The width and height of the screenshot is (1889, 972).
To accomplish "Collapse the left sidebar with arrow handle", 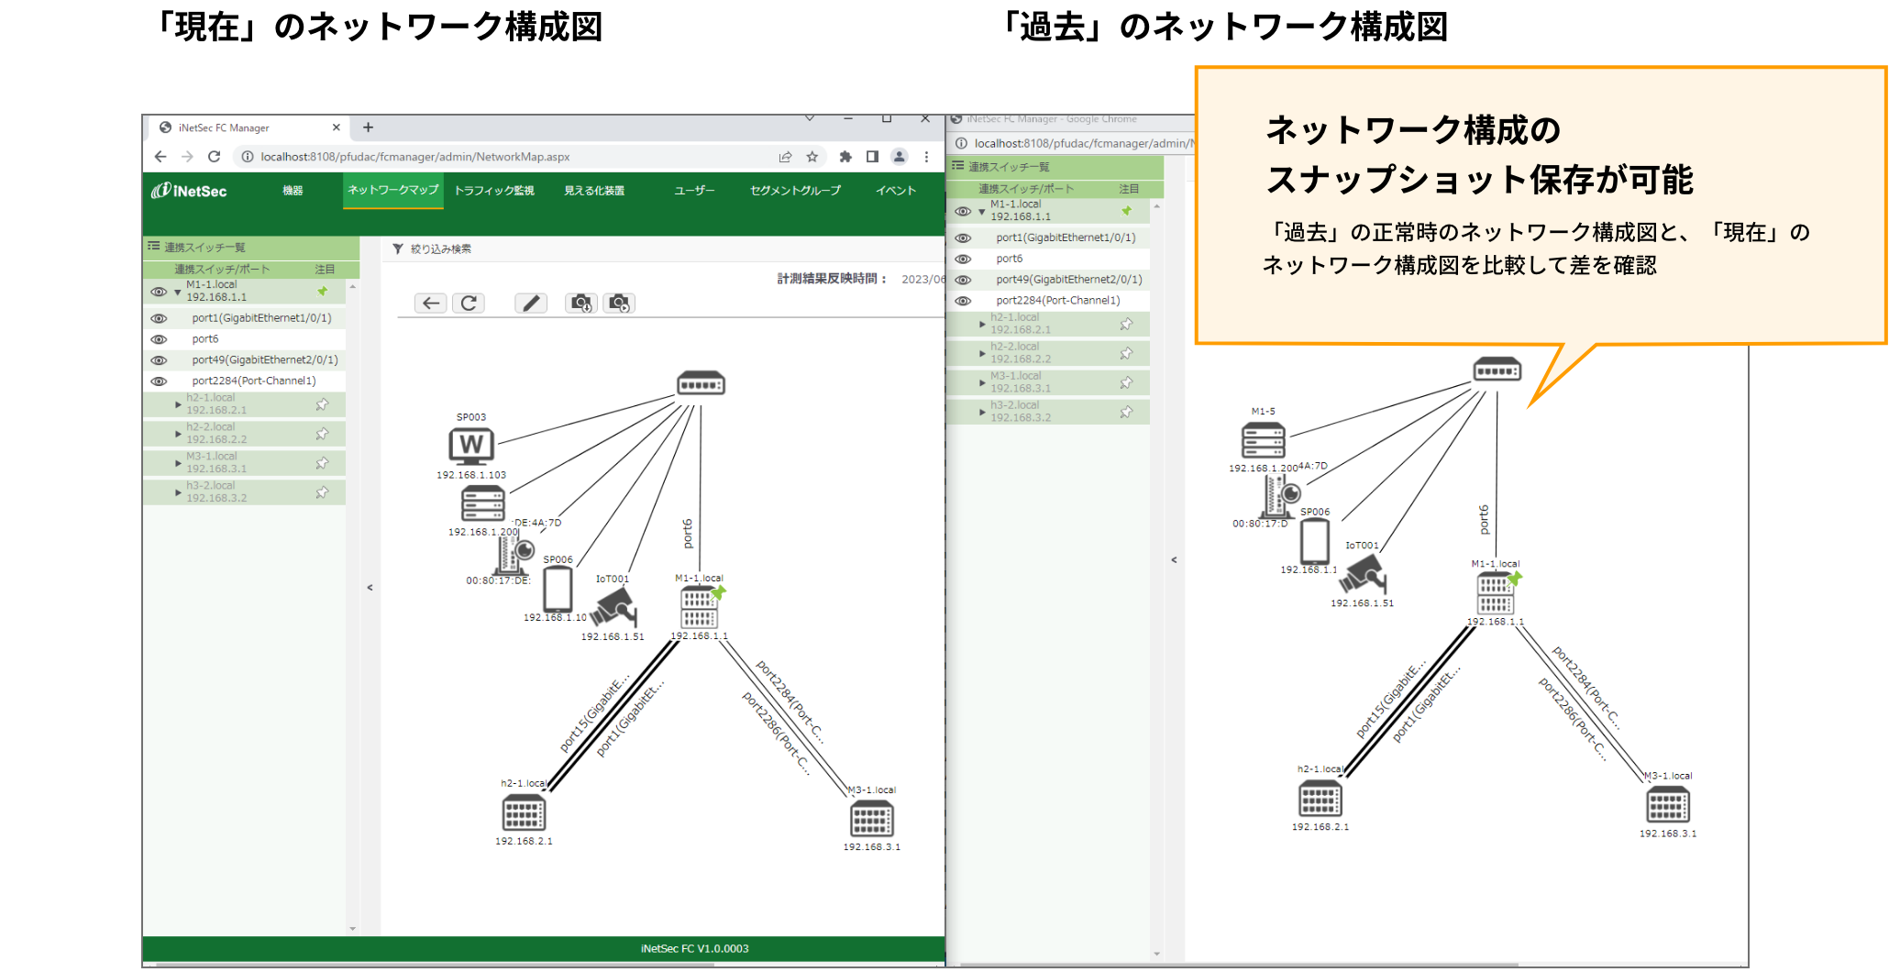I will [x=370, y=588].
